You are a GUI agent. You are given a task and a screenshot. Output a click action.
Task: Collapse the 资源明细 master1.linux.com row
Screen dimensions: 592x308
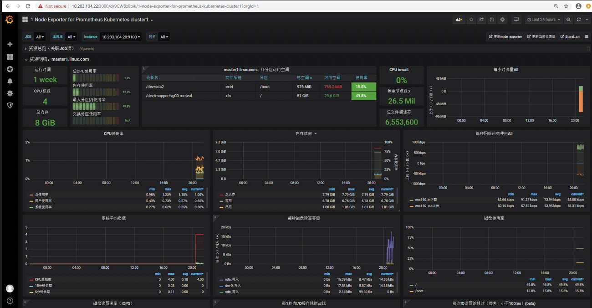pyautogui.click(x=57, y=59)
